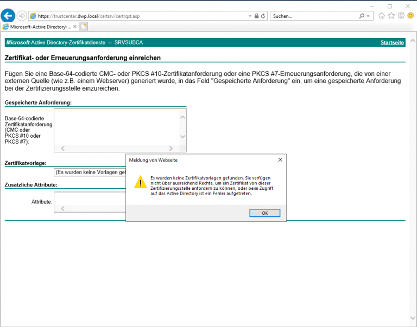Close the browser window
The image size is (417, 327).
(408, 7)
